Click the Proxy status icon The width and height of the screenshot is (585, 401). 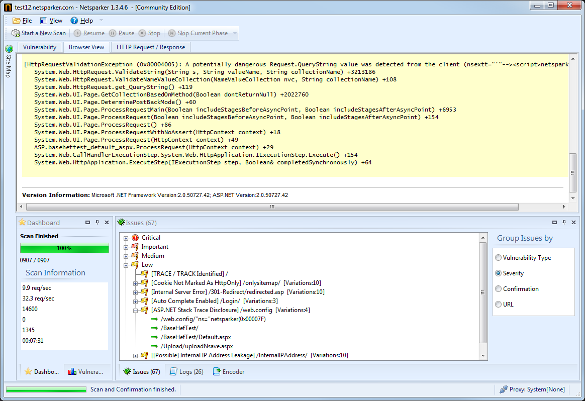click(503, 389)
